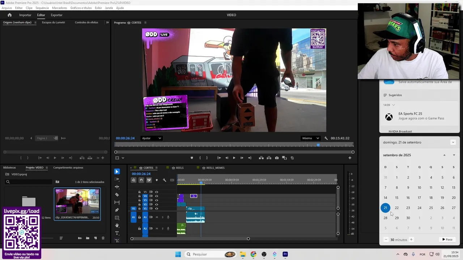463x260 pixels.
Task: Mark Out point in Program Monitor
Action: point(207,158)
